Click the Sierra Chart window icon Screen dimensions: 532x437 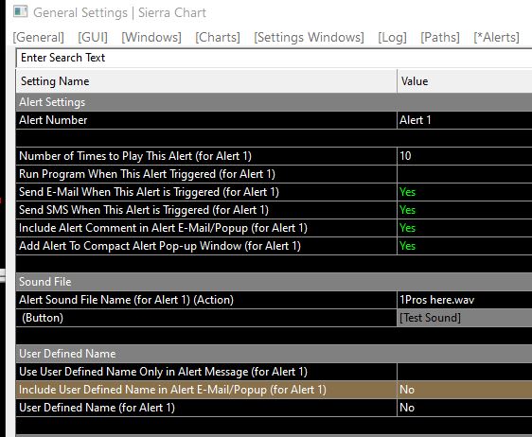click(20, 12)
